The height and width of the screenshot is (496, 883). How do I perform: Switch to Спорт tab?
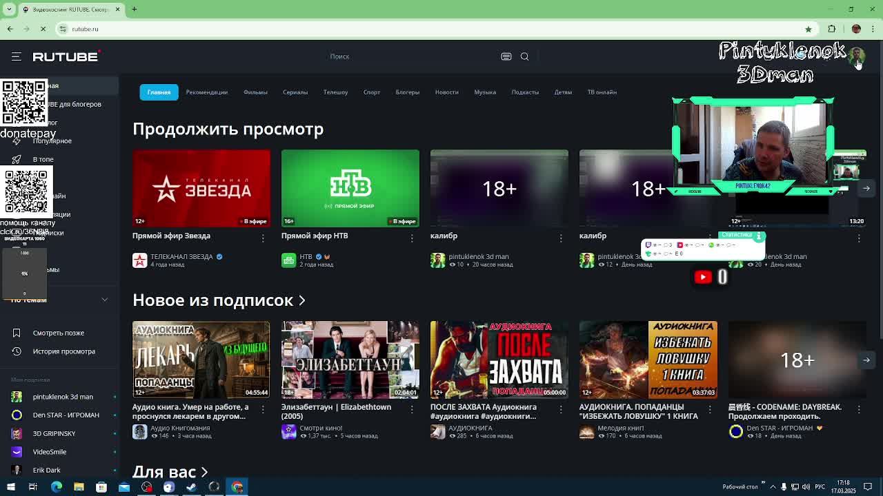[372, 92]
